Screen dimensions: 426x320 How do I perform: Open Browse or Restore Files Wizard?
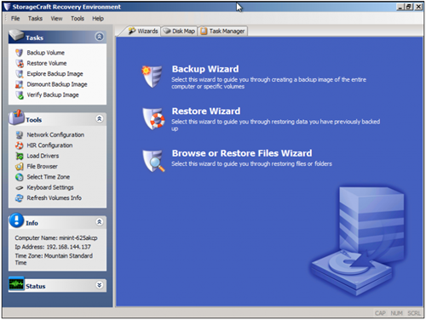click(x=242, y=153)
